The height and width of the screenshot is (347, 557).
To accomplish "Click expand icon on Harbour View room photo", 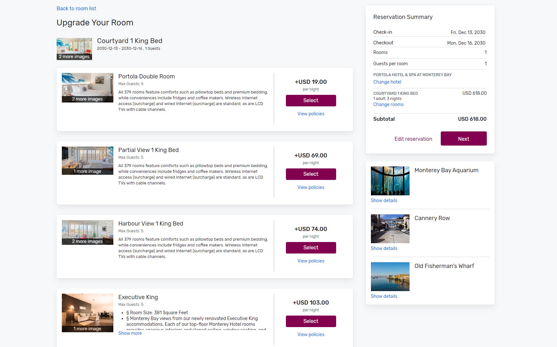I will coord(109,224).
